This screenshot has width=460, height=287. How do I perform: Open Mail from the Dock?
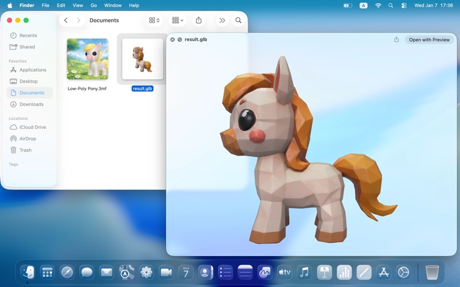pos(106,272)
